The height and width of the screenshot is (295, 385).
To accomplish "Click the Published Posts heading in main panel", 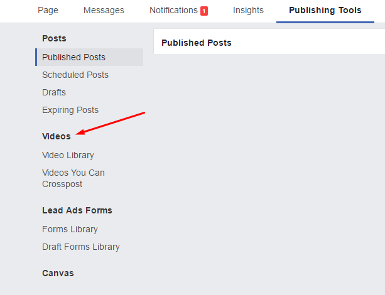I will 197,43.
